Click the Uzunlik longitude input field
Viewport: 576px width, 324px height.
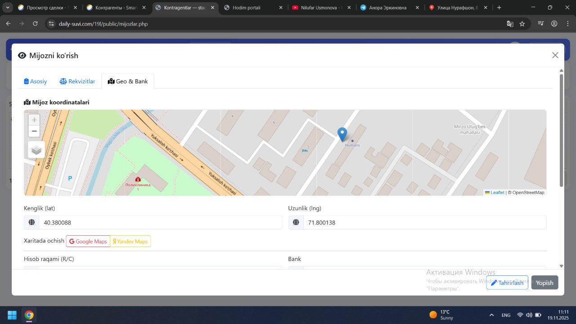(425, 222)
